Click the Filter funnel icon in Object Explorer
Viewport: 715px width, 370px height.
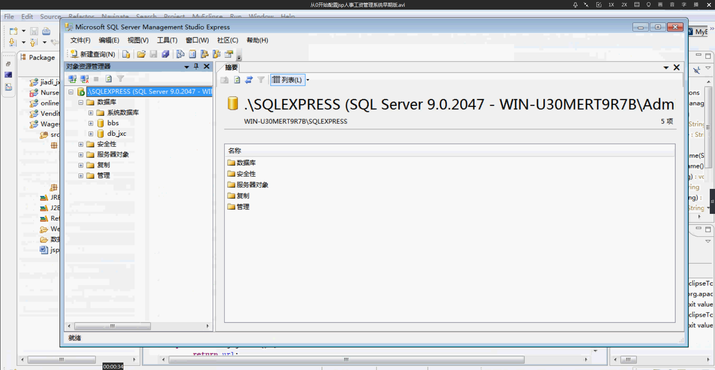pos(120,79)
